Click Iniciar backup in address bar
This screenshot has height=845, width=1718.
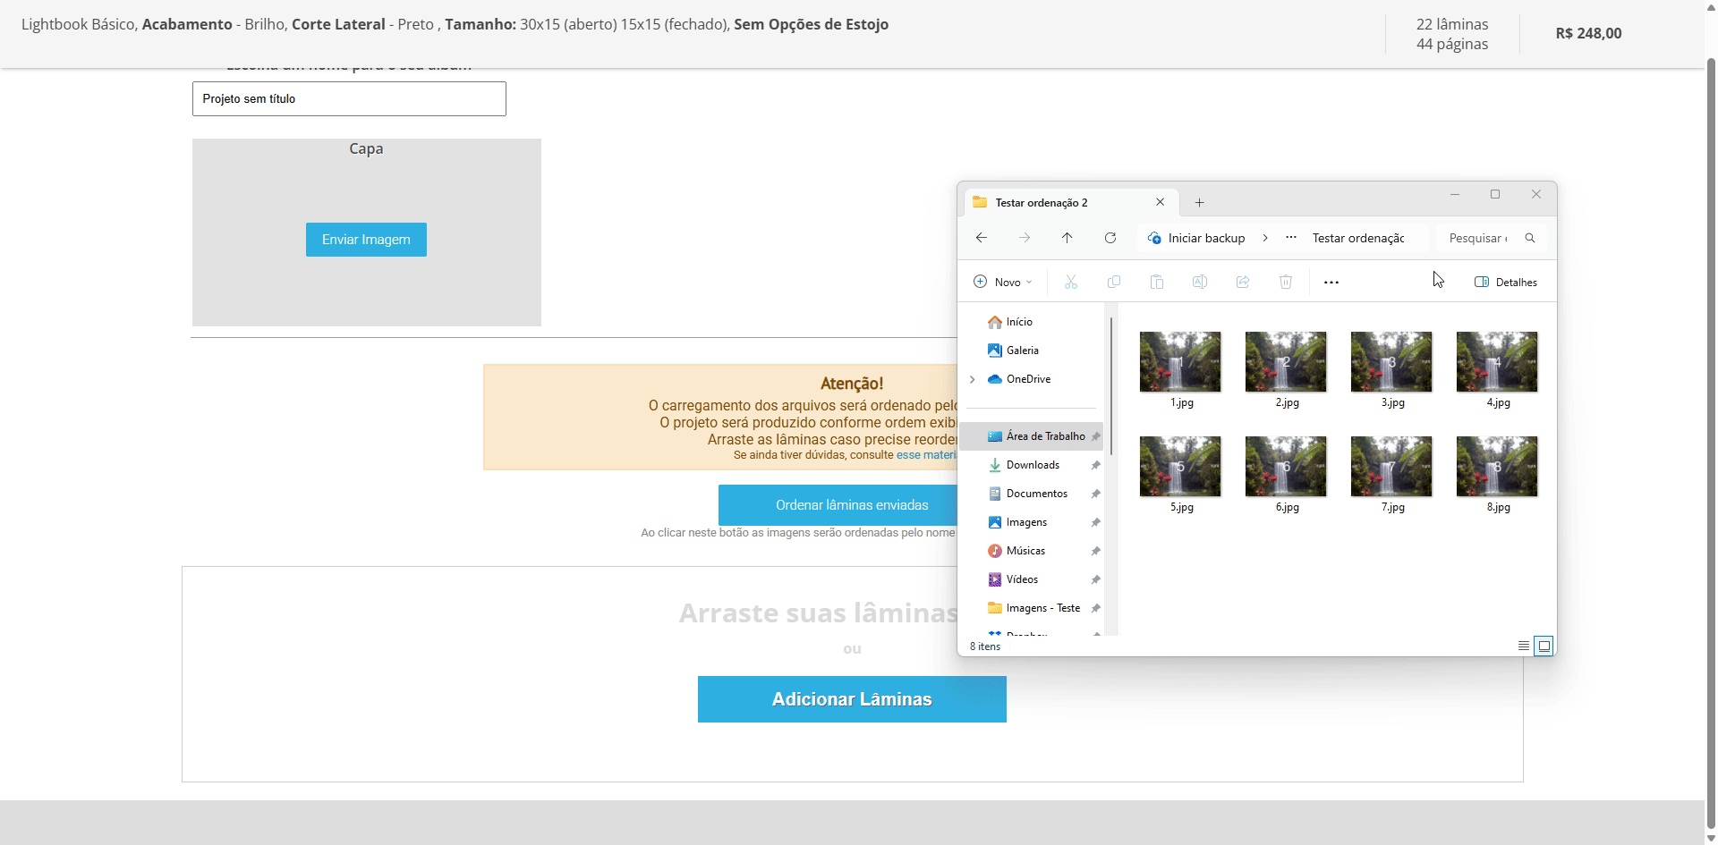[x=1196, y=238]
